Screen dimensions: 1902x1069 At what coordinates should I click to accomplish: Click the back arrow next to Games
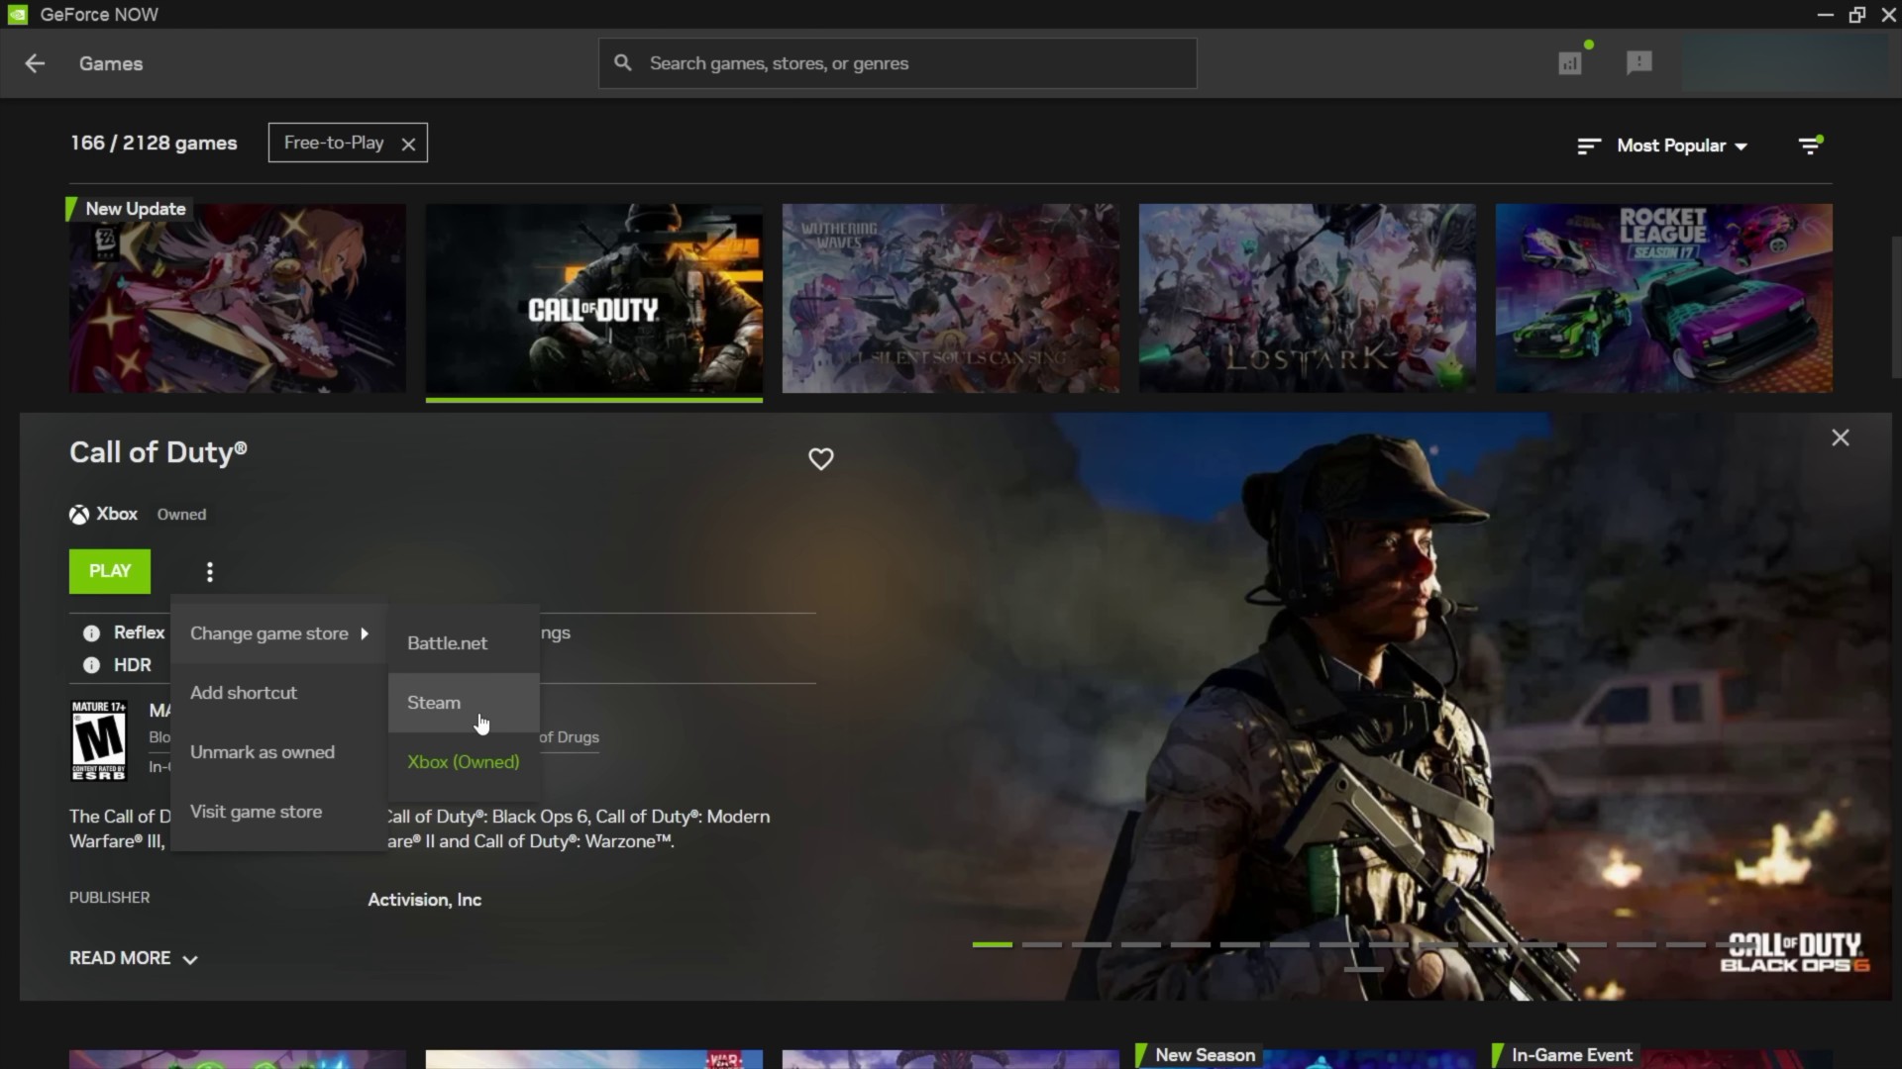coord(34,62)
